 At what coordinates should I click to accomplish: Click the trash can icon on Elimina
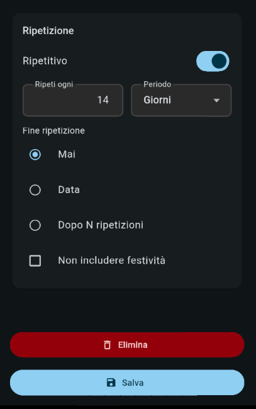pos(107,345)
